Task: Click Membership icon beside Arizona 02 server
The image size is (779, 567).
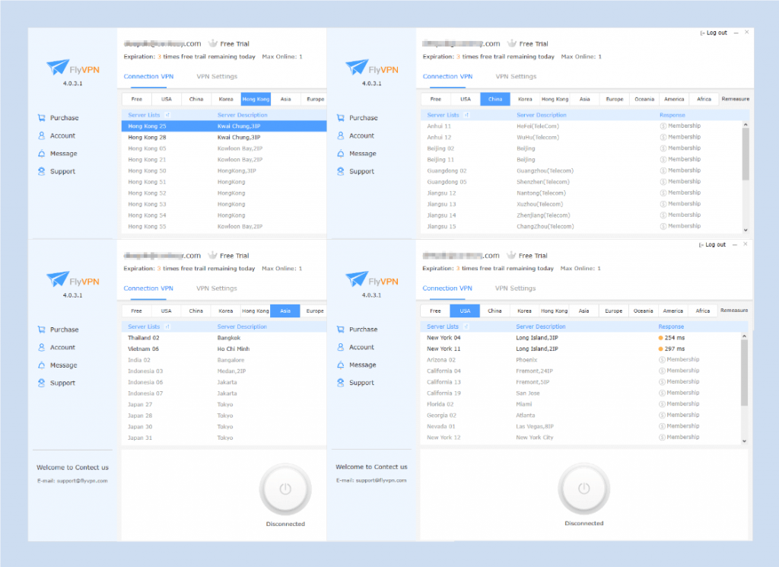Action: (662, 360)
